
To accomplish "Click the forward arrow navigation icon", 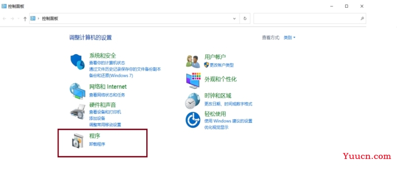I will [12, 19].
